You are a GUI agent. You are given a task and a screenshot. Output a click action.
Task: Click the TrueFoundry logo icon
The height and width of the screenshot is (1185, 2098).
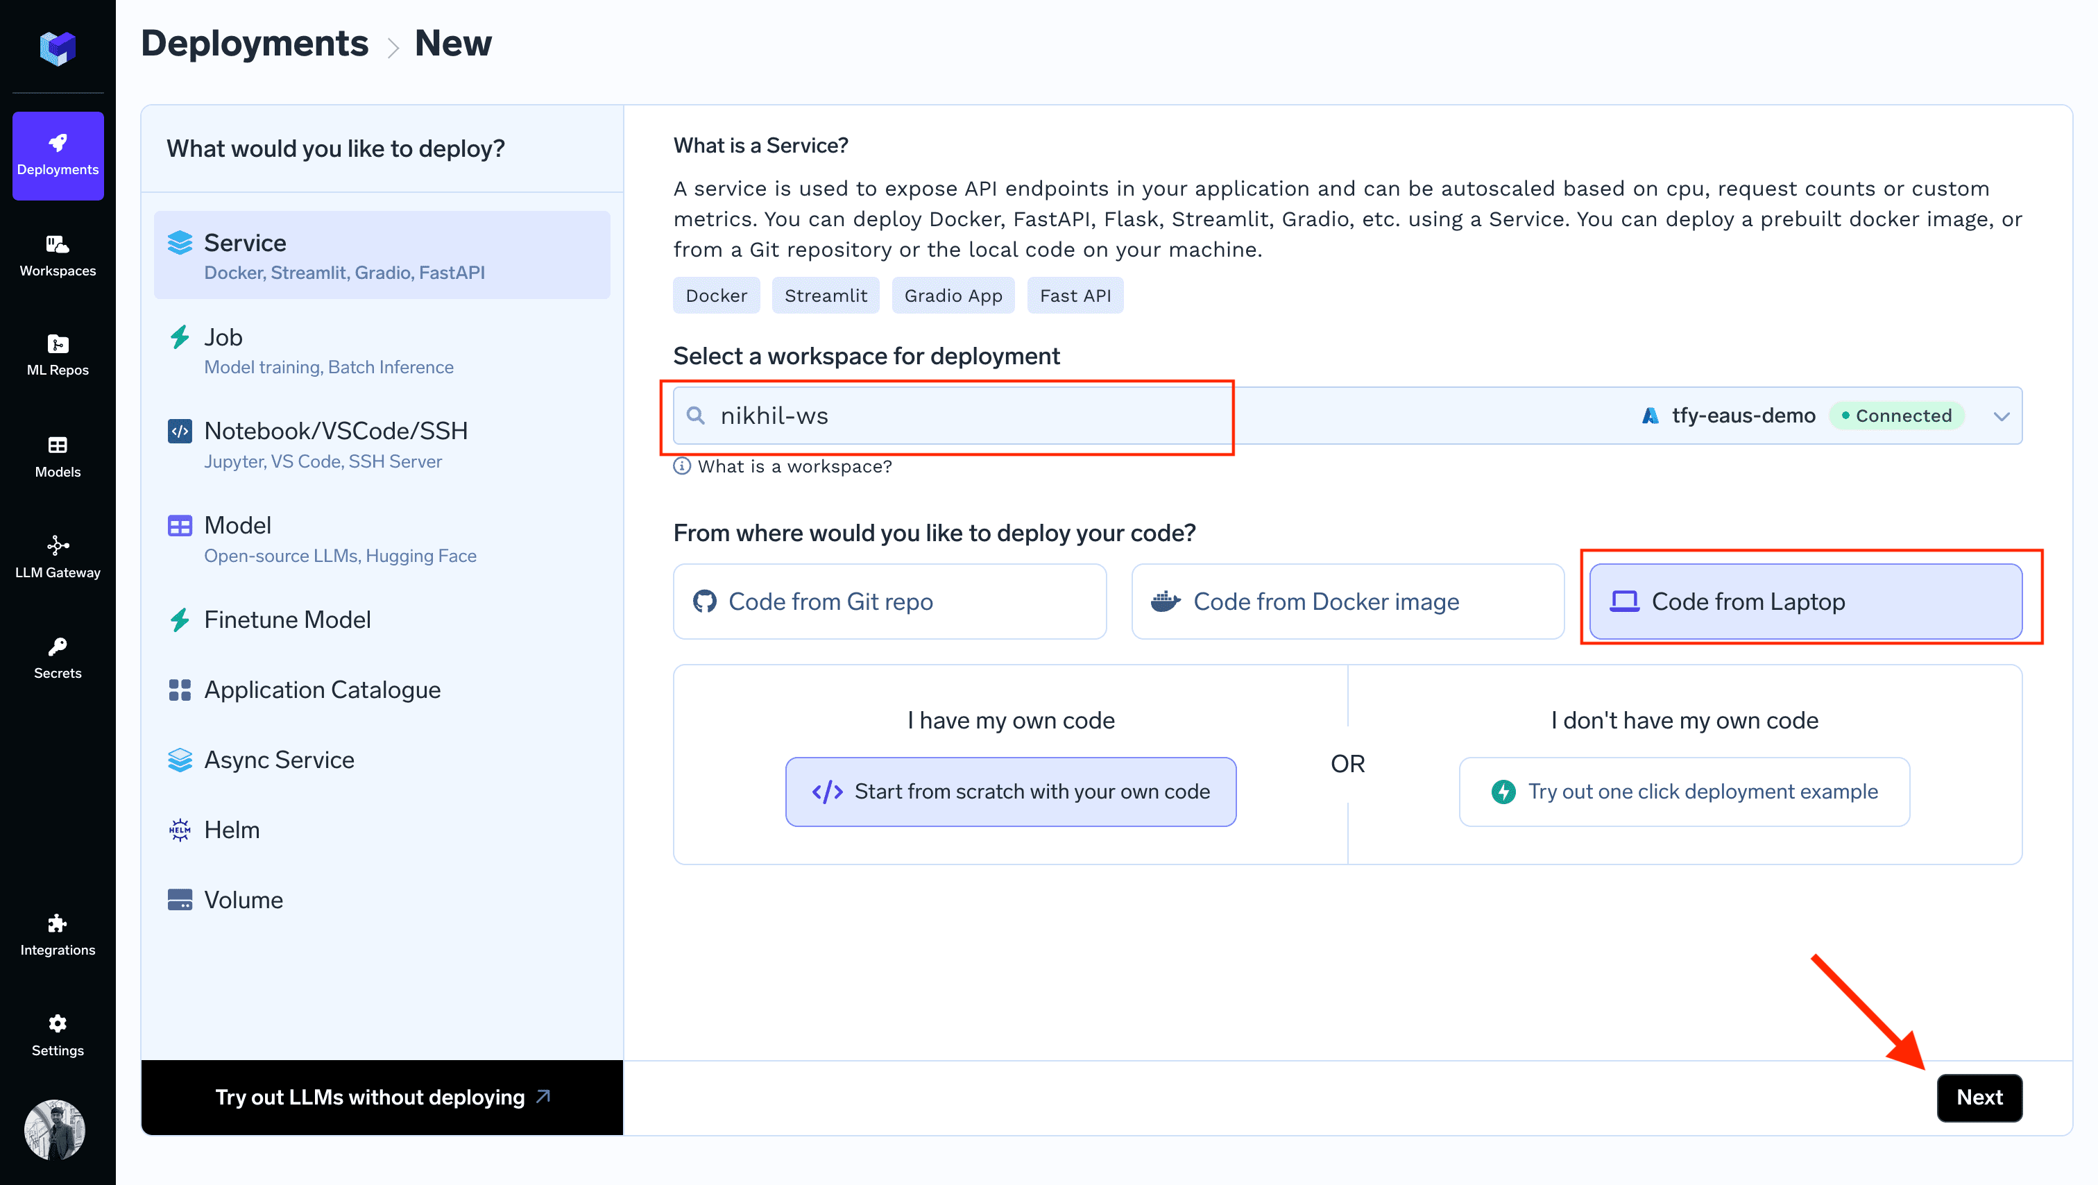click(58, 49)
